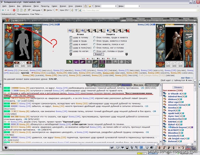
Task: Switch to the Чат tab
Action: 90,85
